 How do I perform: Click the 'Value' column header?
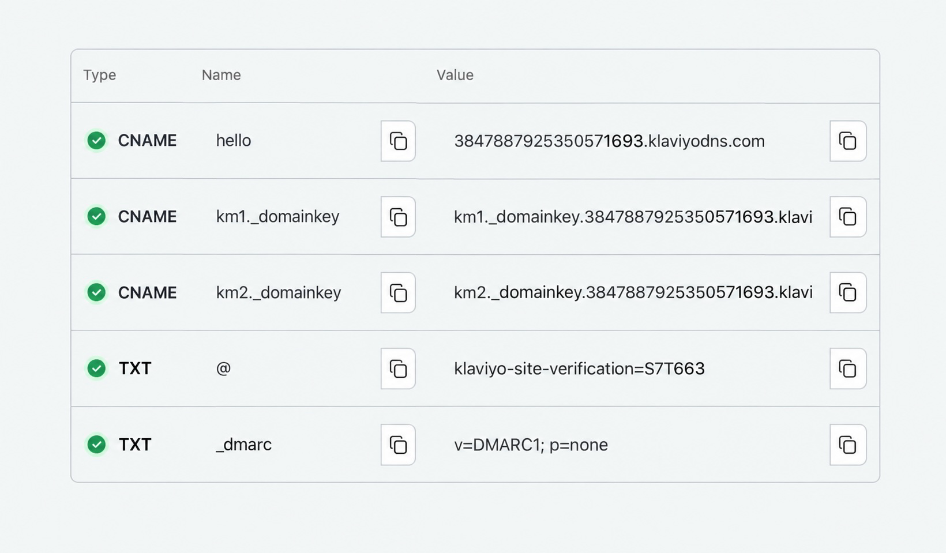click(x=455, y=75)
